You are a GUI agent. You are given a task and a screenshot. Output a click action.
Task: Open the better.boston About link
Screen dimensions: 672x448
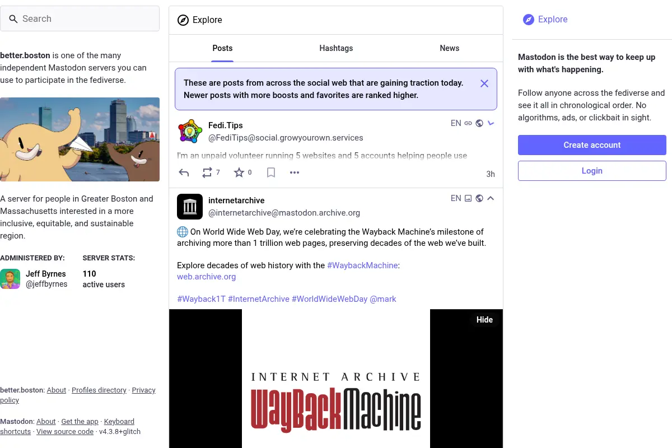57,390
